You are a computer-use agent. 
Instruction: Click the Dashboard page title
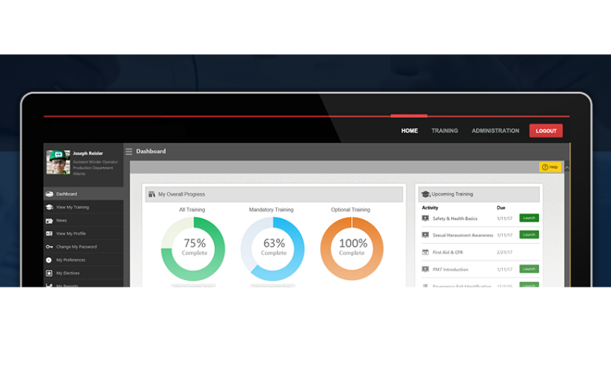(151, 151)
